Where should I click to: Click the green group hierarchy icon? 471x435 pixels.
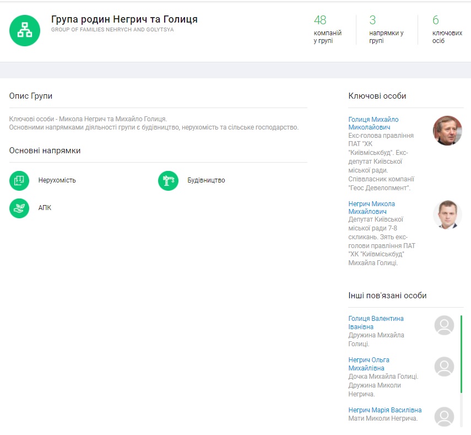click(x=25, y=30)
